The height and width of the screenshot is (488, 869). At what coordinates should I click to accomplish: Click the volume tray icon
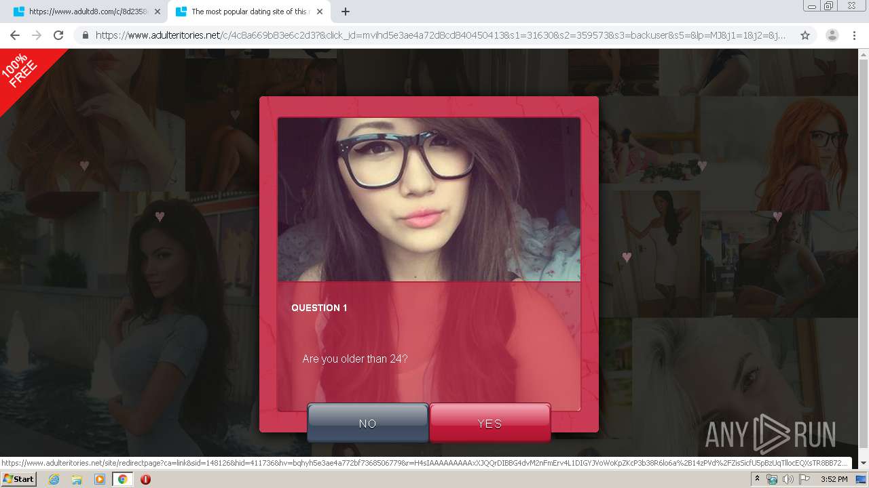pos(788,479)
